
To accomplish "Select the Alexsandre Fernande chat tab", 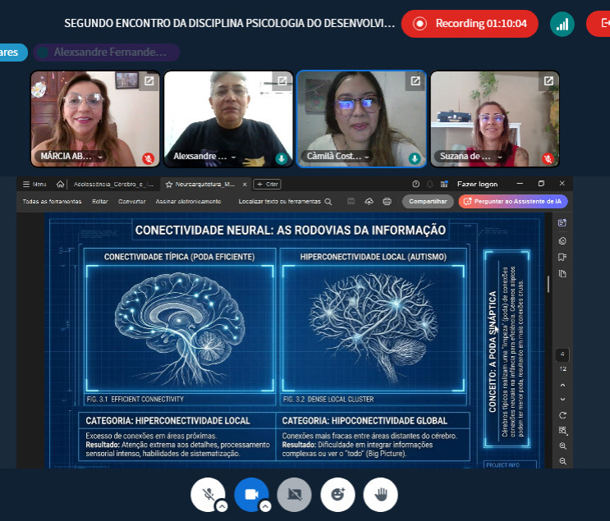I will [x=107, y=53].
